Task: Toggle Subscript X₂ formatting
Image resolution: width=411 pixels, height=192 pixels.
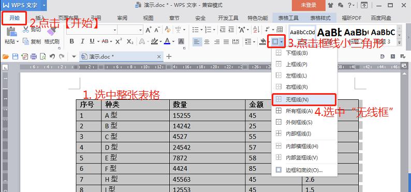Action: (x=130, y=41)
